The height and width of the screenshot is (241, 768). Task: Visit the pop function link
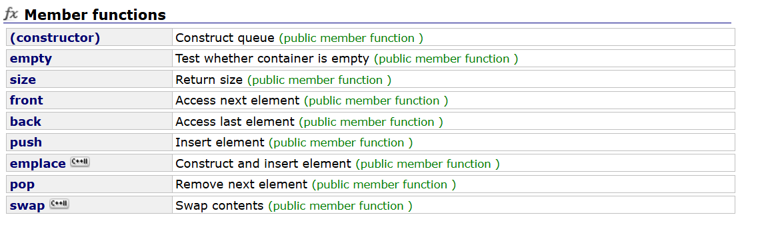click(22, 185)
